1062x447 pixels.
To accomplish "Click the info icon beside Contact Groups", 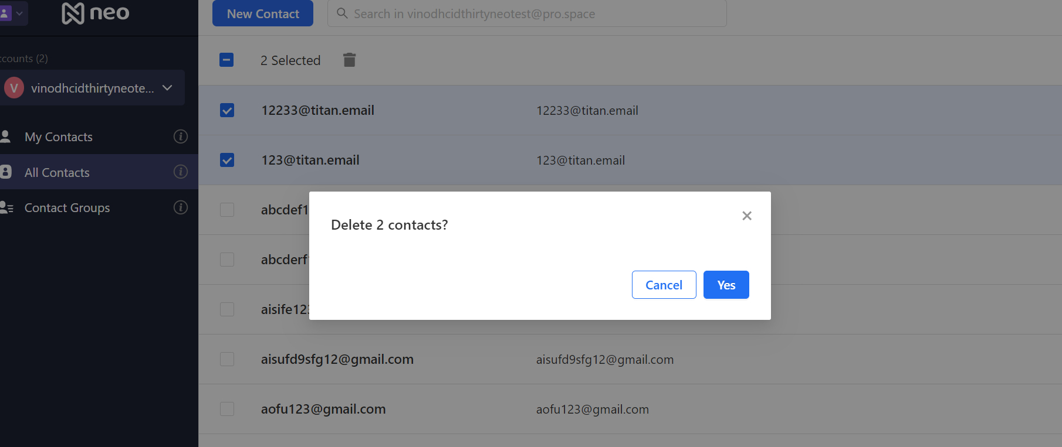I will (x=181, y=207).
